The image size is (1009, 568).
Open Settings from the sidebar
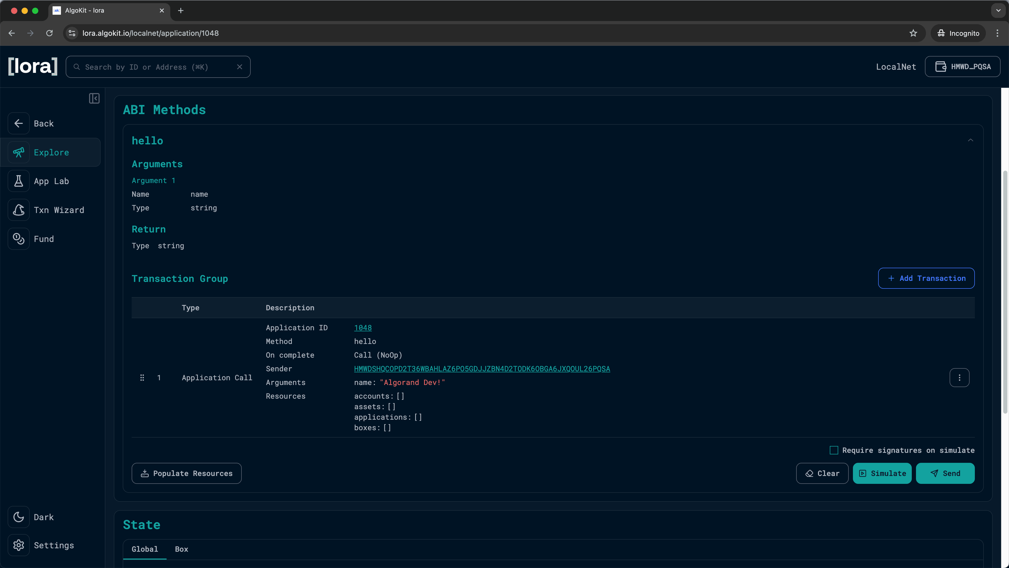[x=54, y=545]
